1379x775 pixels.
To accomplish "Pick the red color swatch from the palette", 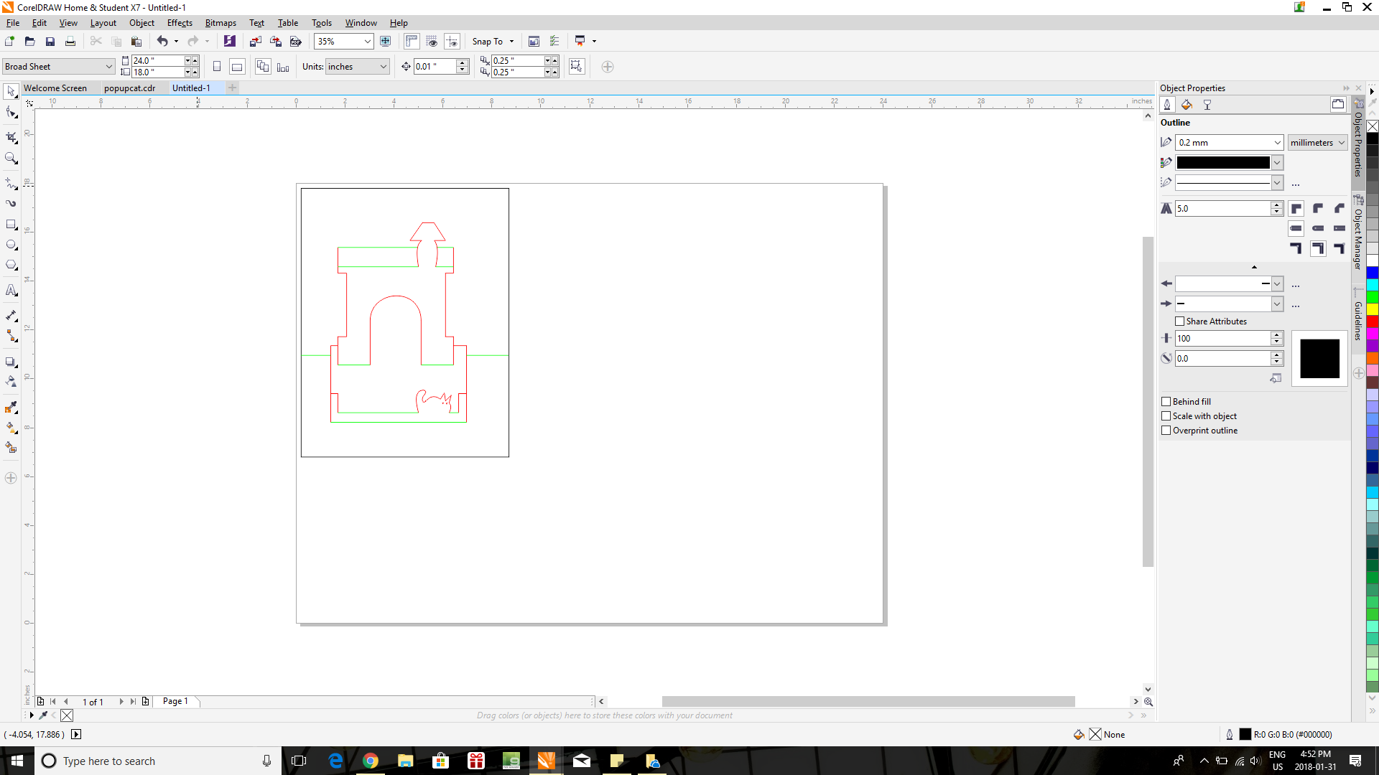I will coord(1373,320).
